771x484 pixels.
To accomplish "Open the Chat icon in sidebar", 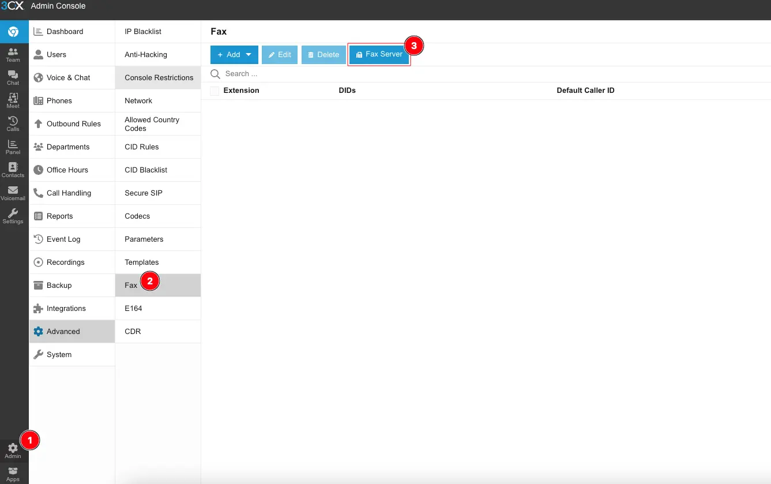I will [13, 77].
